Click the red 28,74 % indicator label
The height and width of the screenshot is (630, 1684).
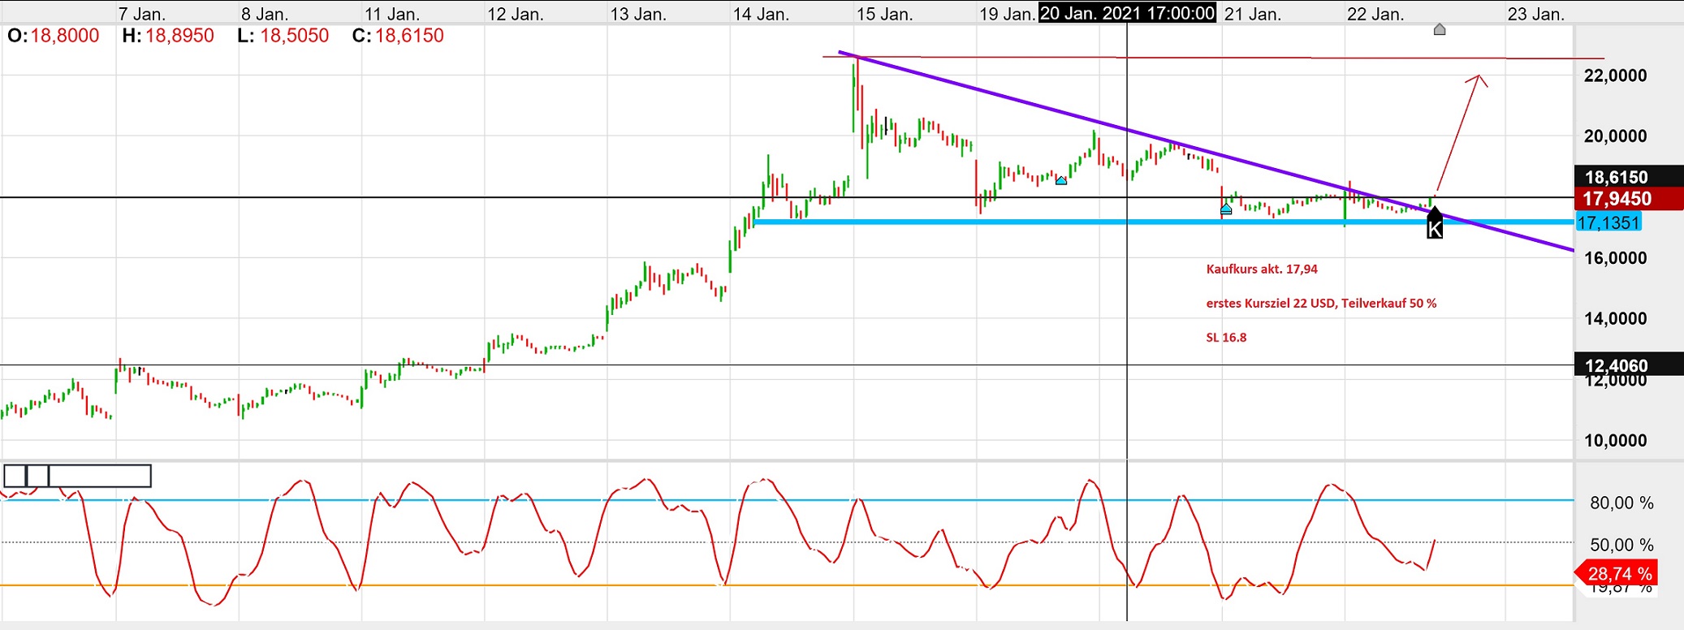tap(1619, 574)
